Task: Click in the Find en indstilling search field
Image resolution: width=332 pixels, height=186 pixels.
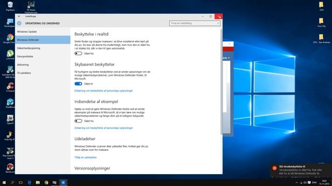Action: point(195,23)
